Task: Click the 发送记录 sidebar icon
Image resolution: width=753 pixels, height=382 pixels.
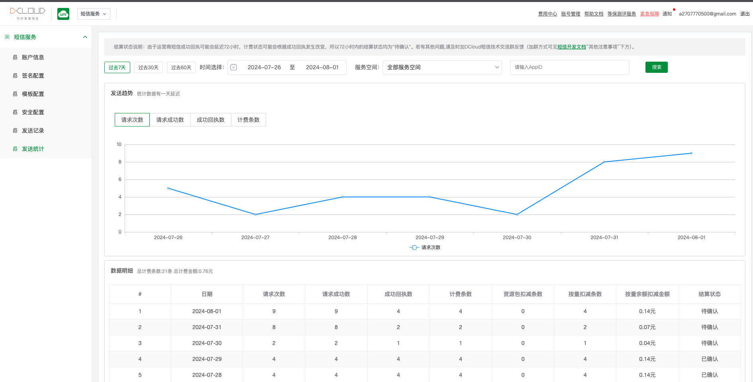Action: (x=15, y=131)
